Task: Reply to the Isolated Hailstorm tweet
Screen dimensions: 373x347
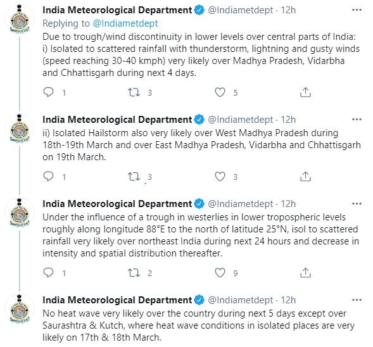Action: pos(49,177)
